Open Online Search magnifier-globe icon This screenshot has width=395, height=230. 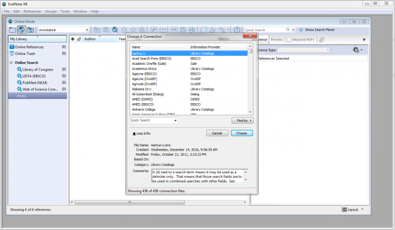click(x=115, y=30)
